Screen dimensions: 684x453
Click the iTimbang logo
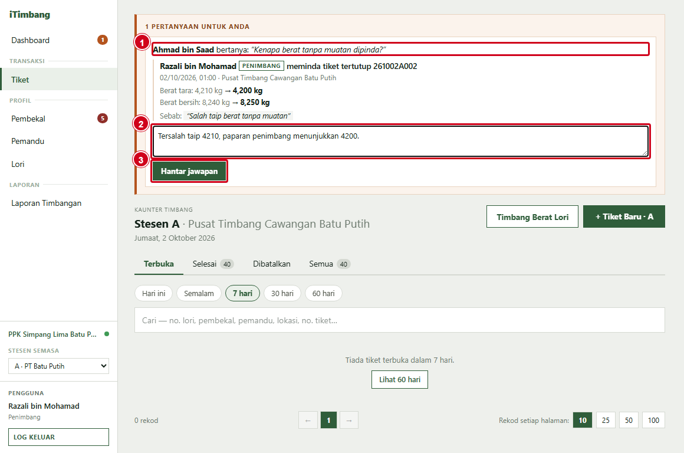click(29, 14)
